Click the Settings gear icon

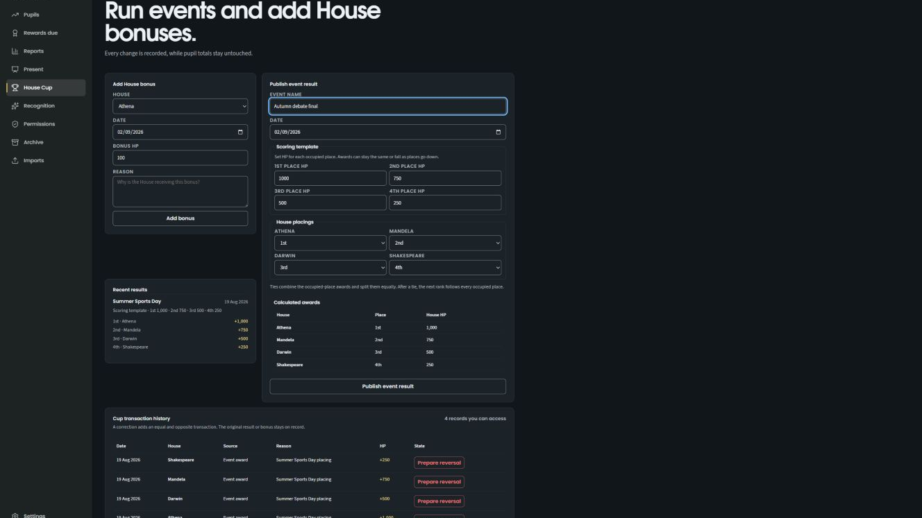pos(15,515)
